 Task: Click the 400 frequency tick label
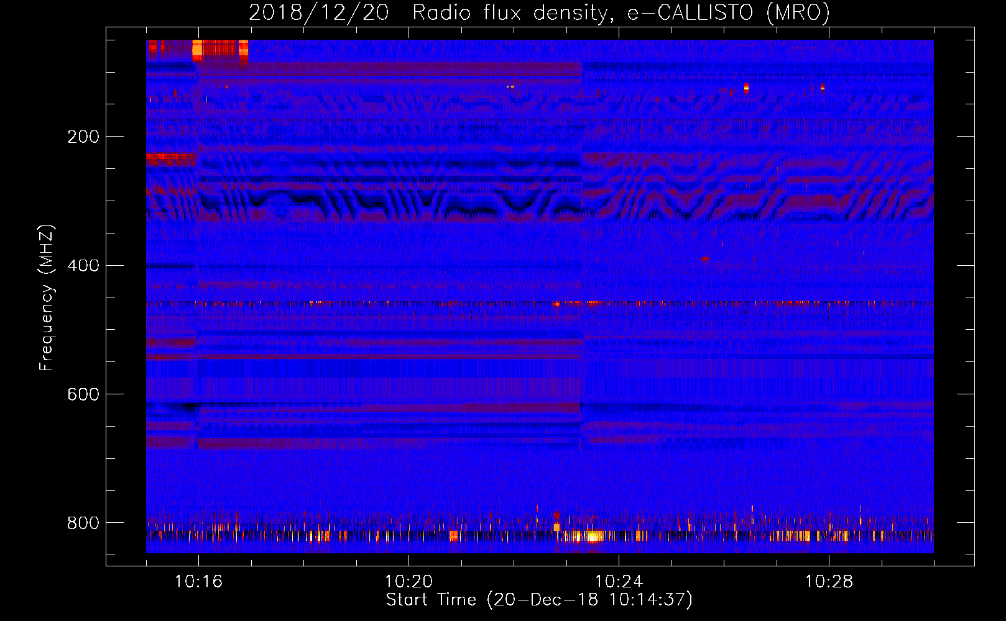click(x=83, y=266)
